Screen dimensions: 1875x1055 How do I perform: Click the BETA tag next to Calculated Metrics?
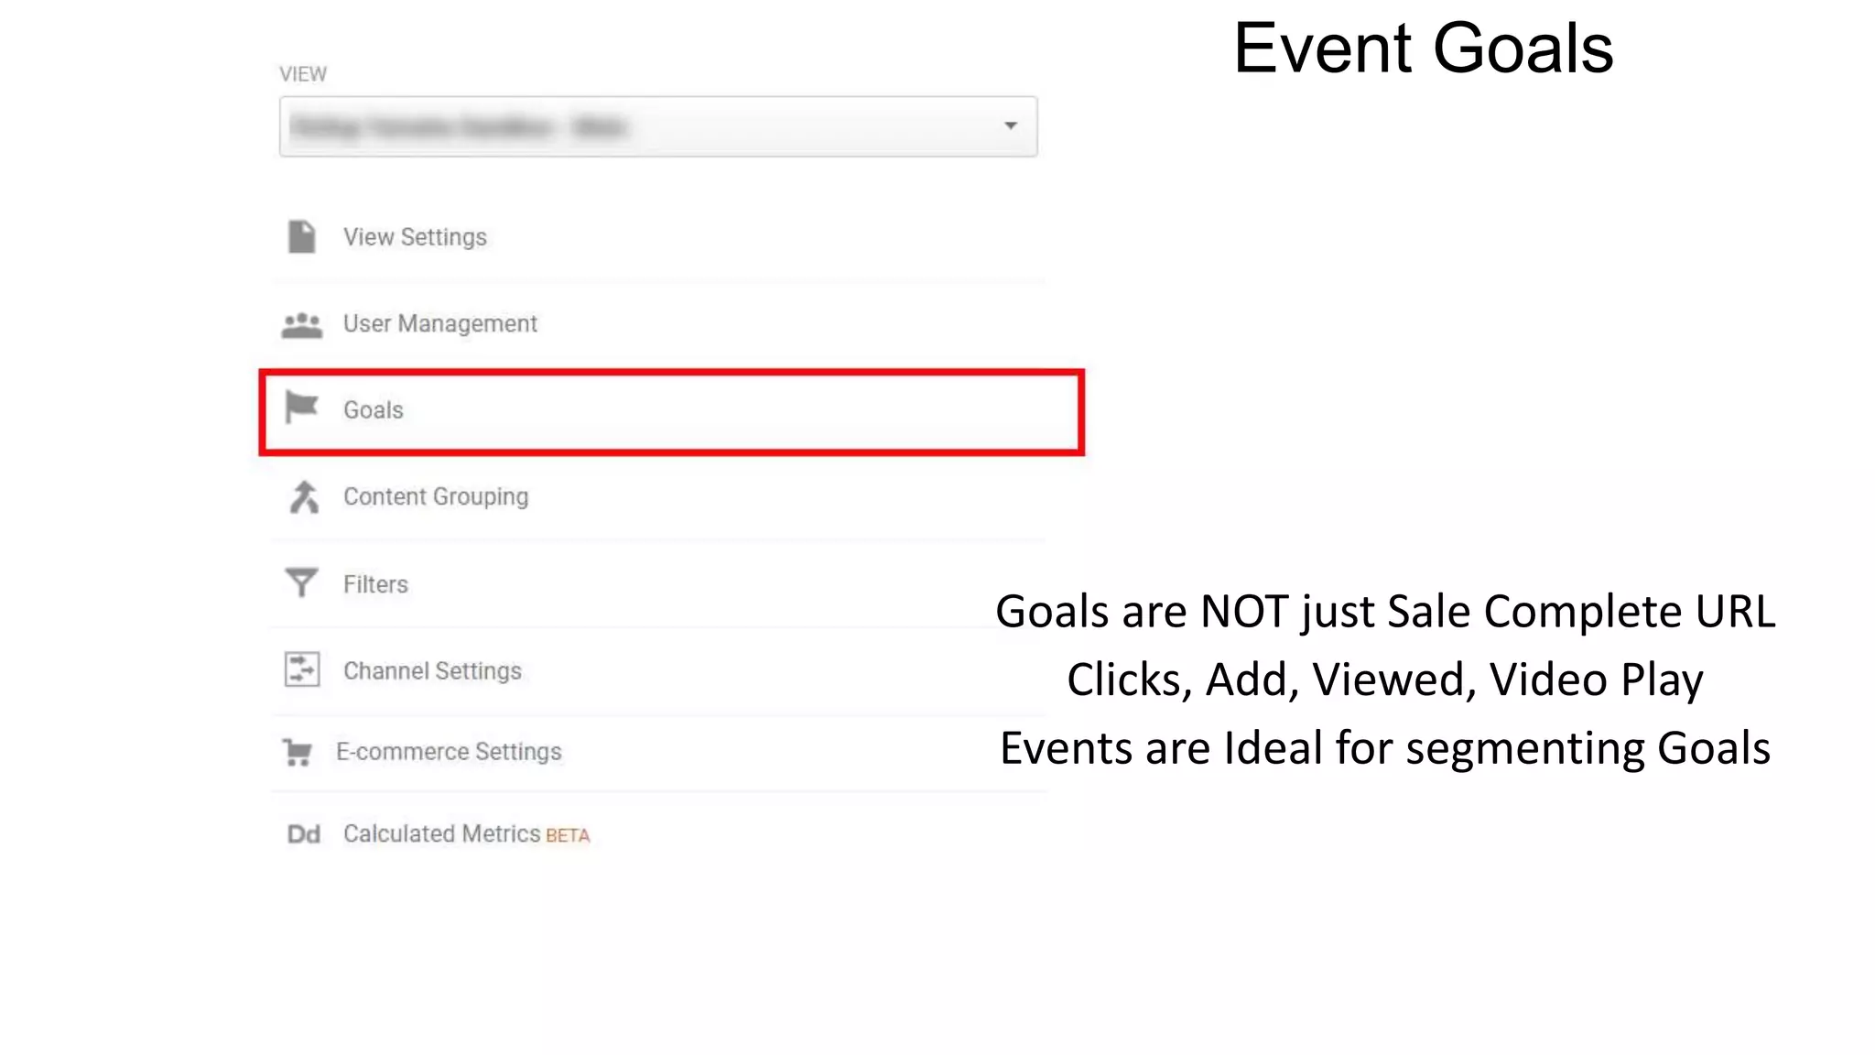pos(568,835)
